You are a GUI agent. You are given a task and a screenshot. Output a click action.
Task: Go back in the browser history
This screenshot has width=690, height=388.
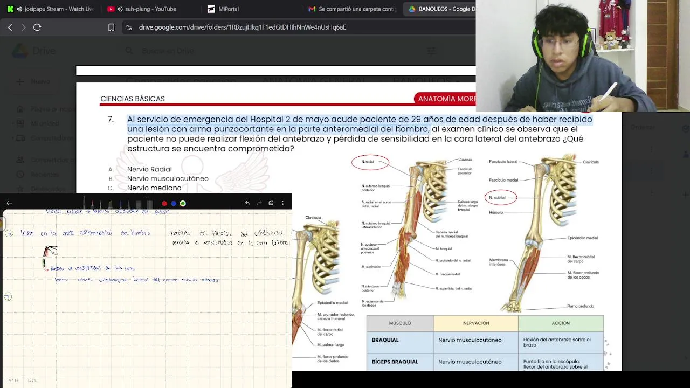10,27
